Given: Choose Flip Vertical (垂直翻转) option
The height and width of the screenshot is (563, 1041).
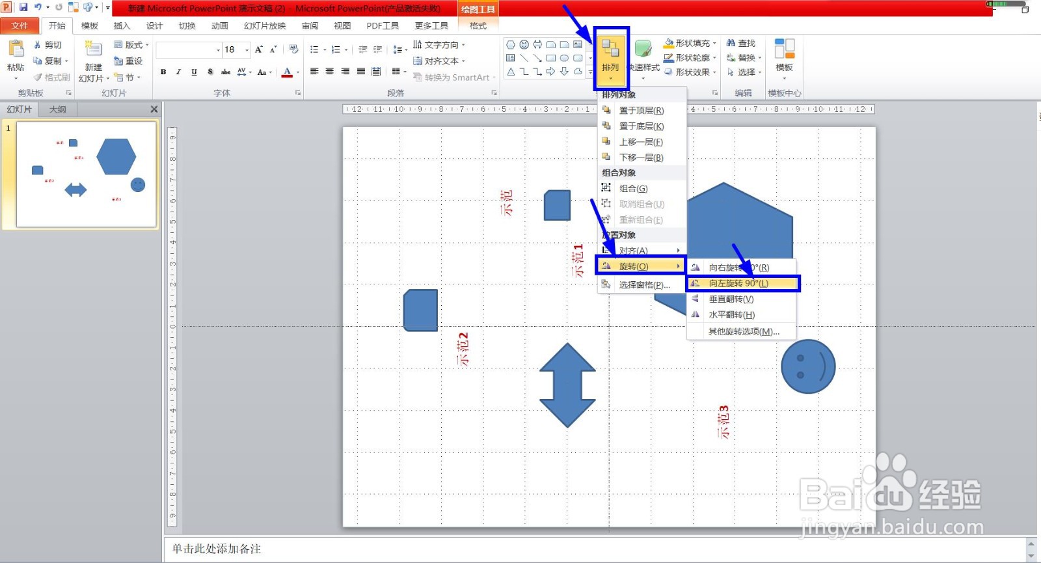Looking at the screenshot, I should click(x=742, y=299).
